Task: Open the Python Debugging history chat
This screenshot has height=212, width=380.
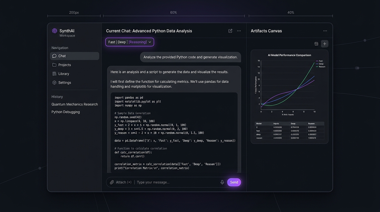Action: pos(65,112)
